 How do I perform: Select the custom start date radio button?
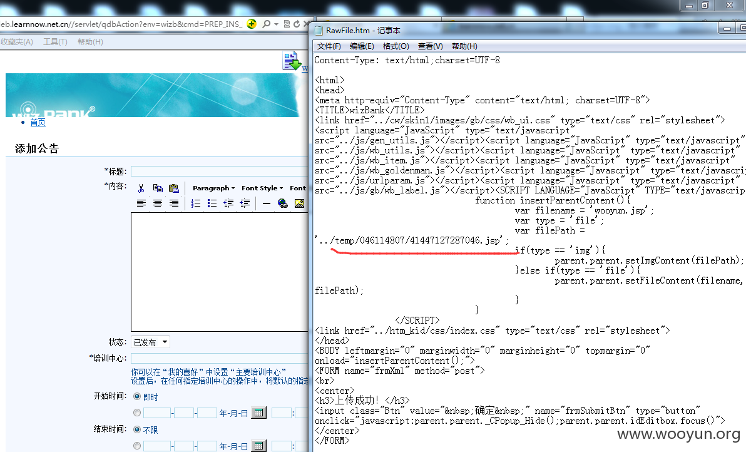137,413
